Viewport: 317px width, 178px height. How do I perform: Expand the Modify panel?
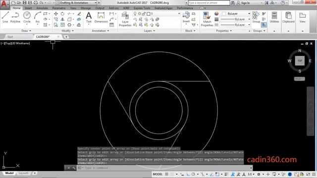tap(67, 31)
